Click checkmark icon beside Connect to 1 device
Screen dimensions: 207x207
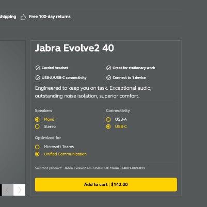pyautogui.click(x=108, y=78)
